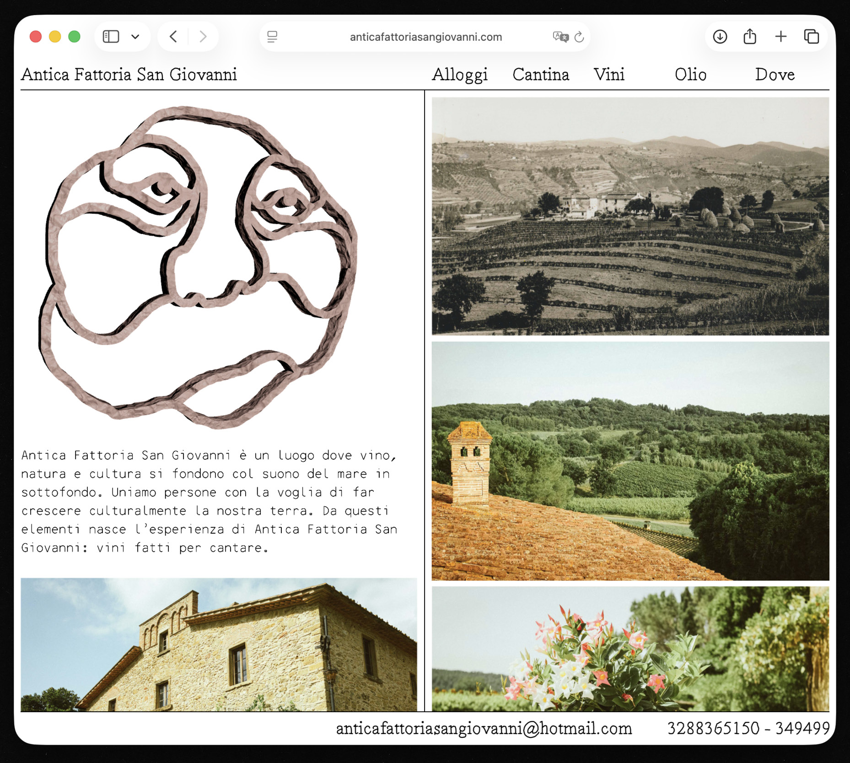Open a new tab
The image size is (850, 763).
coord(781,37)
